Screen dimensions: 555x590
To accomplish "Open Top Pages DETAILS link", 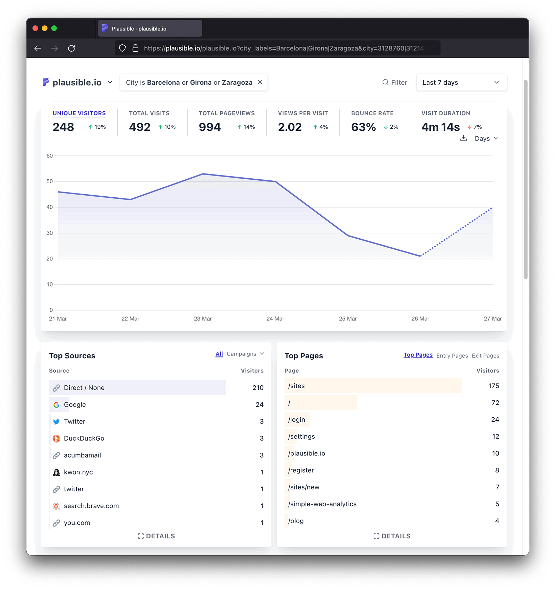I will (392, 536).
